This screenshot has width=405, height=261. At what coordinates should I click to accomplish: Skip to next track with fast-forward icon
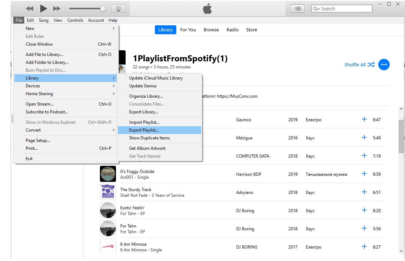[57, 9]
